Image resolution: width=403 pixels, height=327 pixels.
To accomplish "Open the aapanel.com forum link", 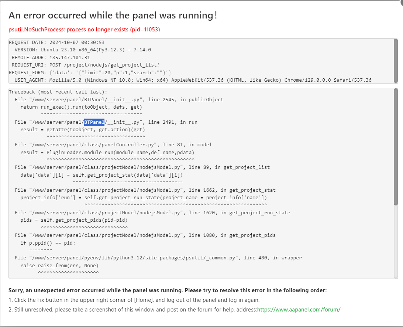I will (x=299, y=310).
